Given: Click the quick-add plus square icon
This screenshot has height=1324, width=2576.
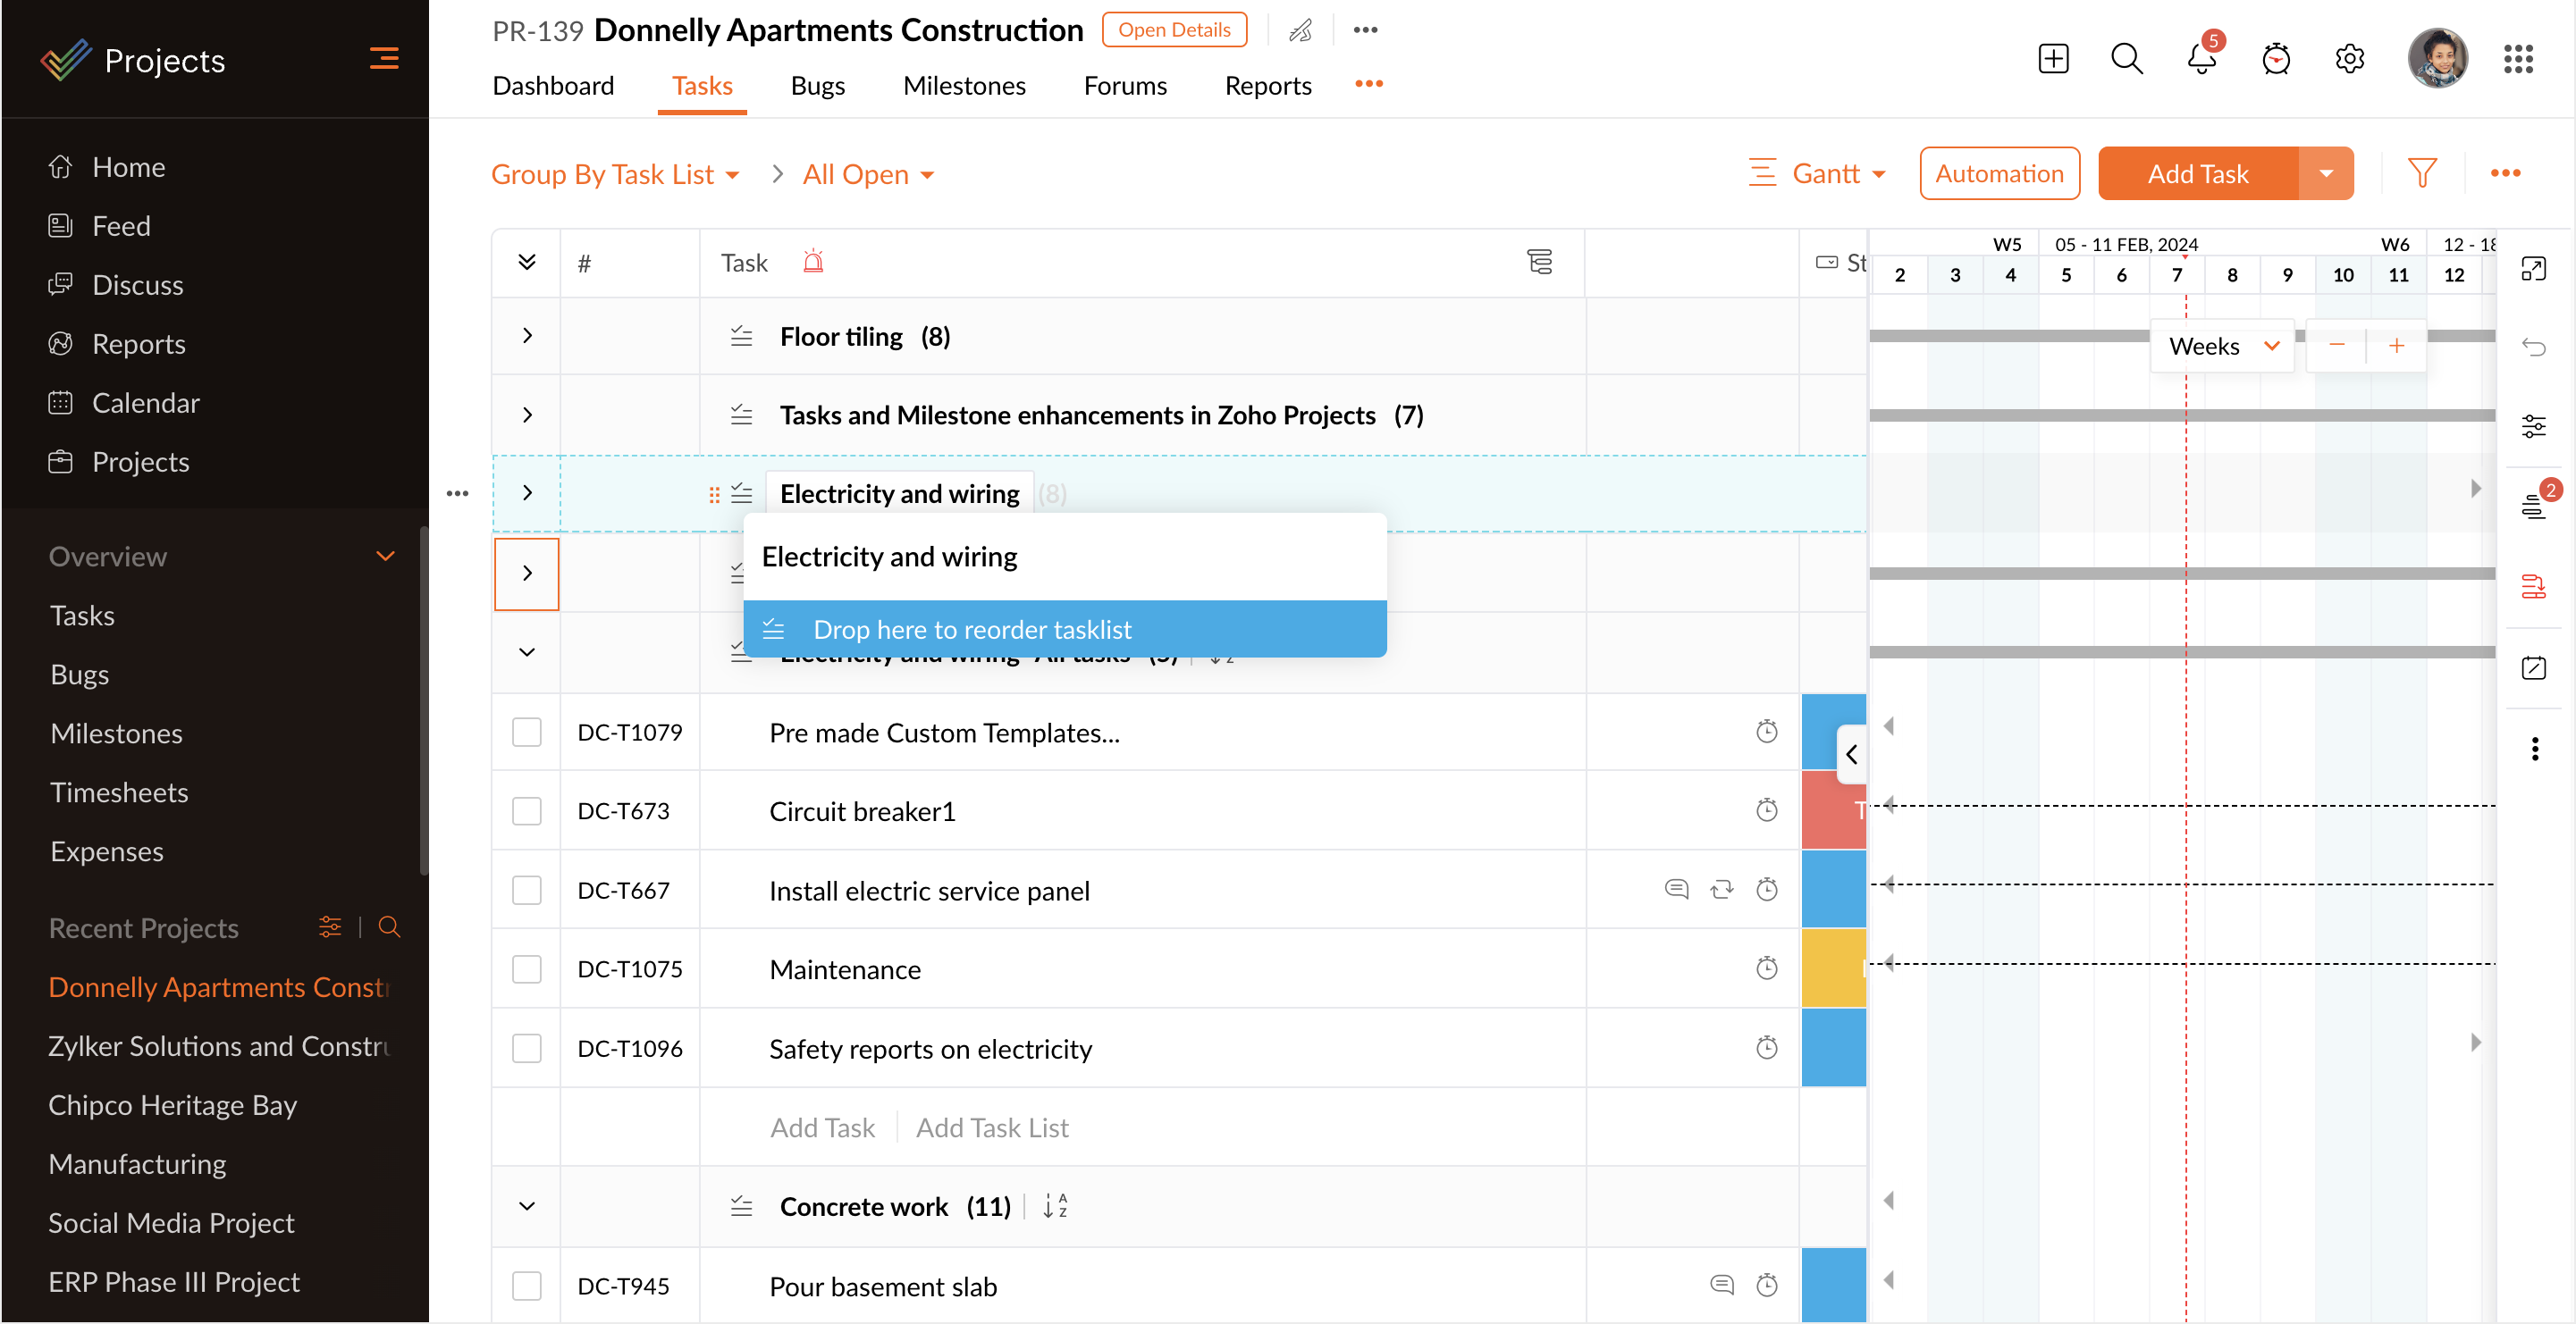Looking at the screenshot, I should point(2053,59).
